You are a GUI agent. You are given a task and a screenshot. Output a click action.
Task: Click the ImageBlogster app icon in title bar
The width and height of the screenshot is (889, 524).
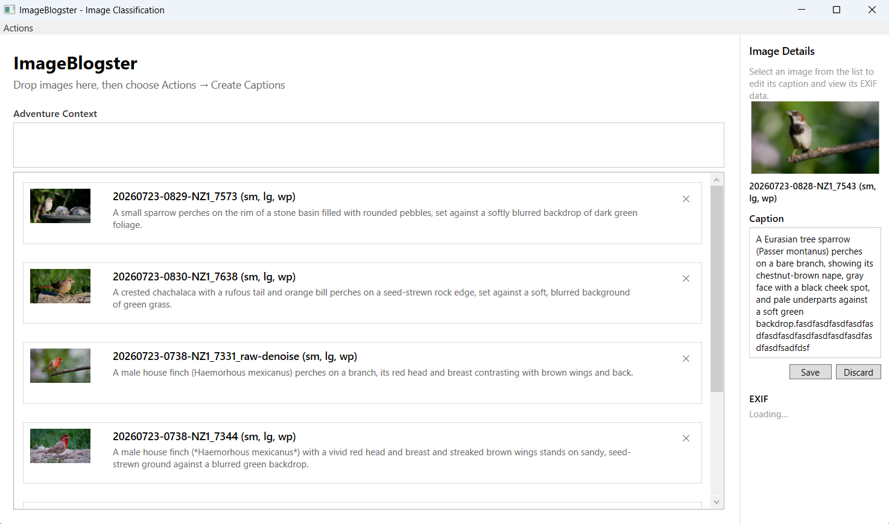(9, 10)
